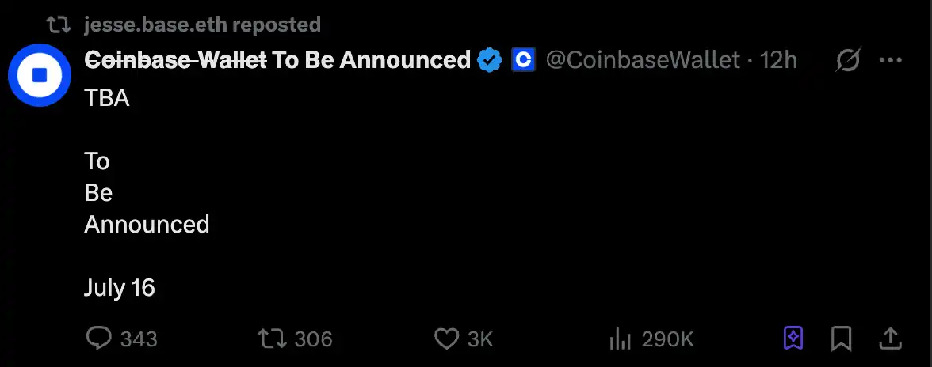Click the 343 replies count
932x367 pixels.
[x=139, y=339]
